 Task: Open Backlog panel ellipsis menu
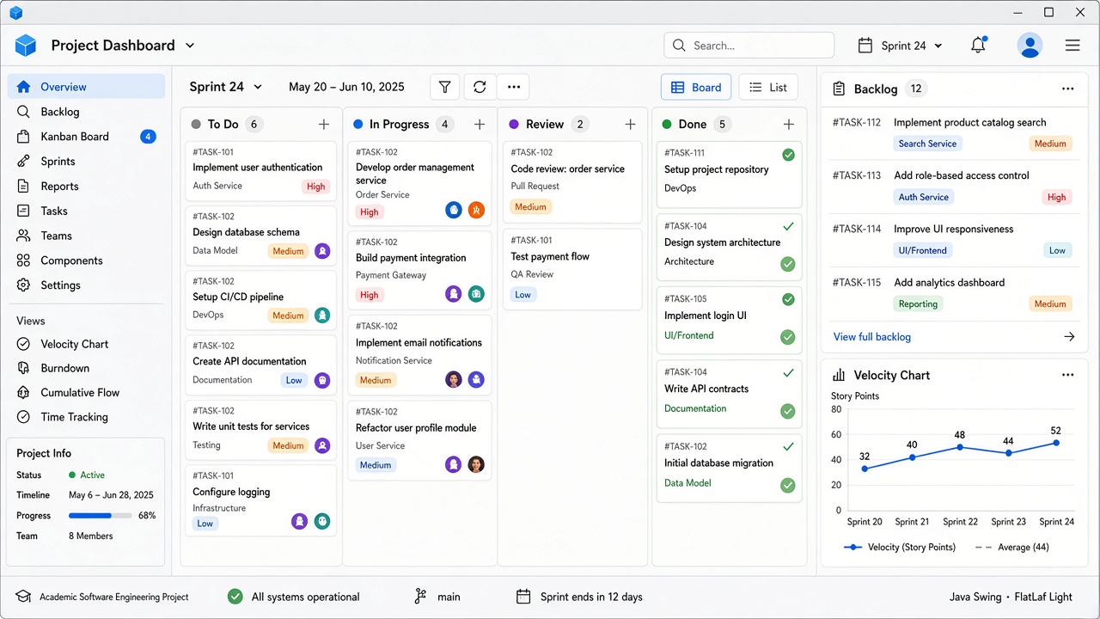(x=1068, y=89)
